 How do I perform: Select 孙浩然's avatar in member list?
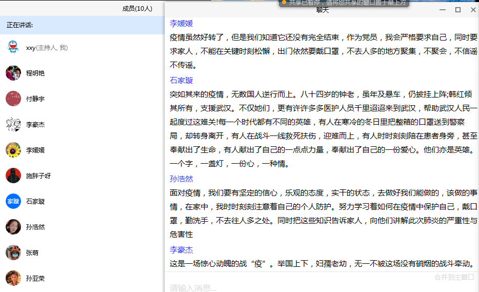coord(13,227)
